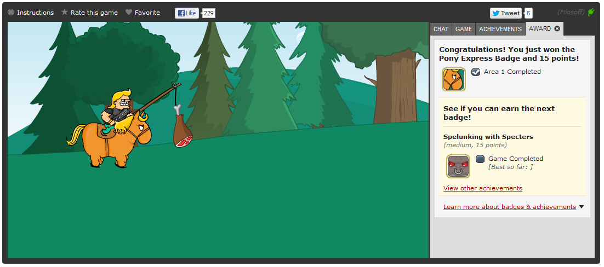This screenshot has height=267, width=604.
Task: Click the Spelunking with Specters badge icon
Action: (458, 166)
